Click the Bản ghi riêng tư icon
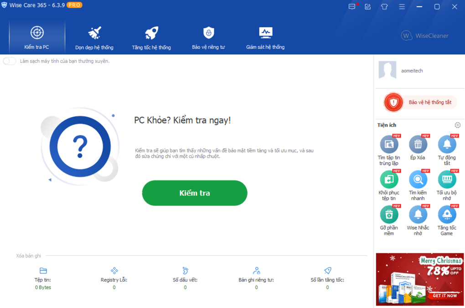This screenshot has width=465, height=308. pos(257,270)
